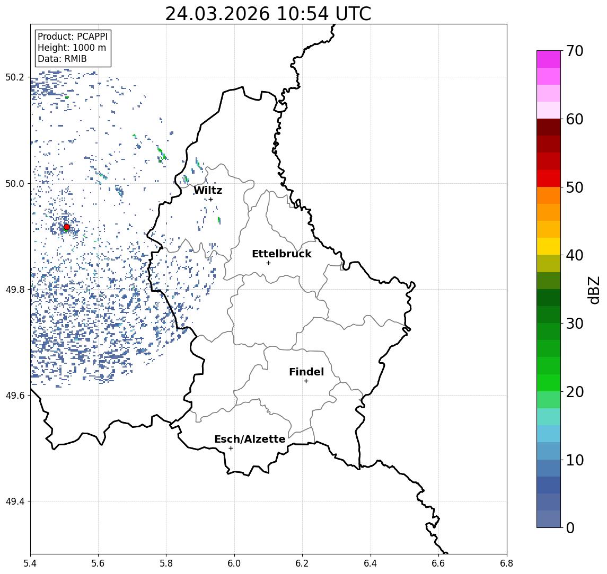
Task: Click the Ettelbruck city label
Action: [x=281, y=254]
